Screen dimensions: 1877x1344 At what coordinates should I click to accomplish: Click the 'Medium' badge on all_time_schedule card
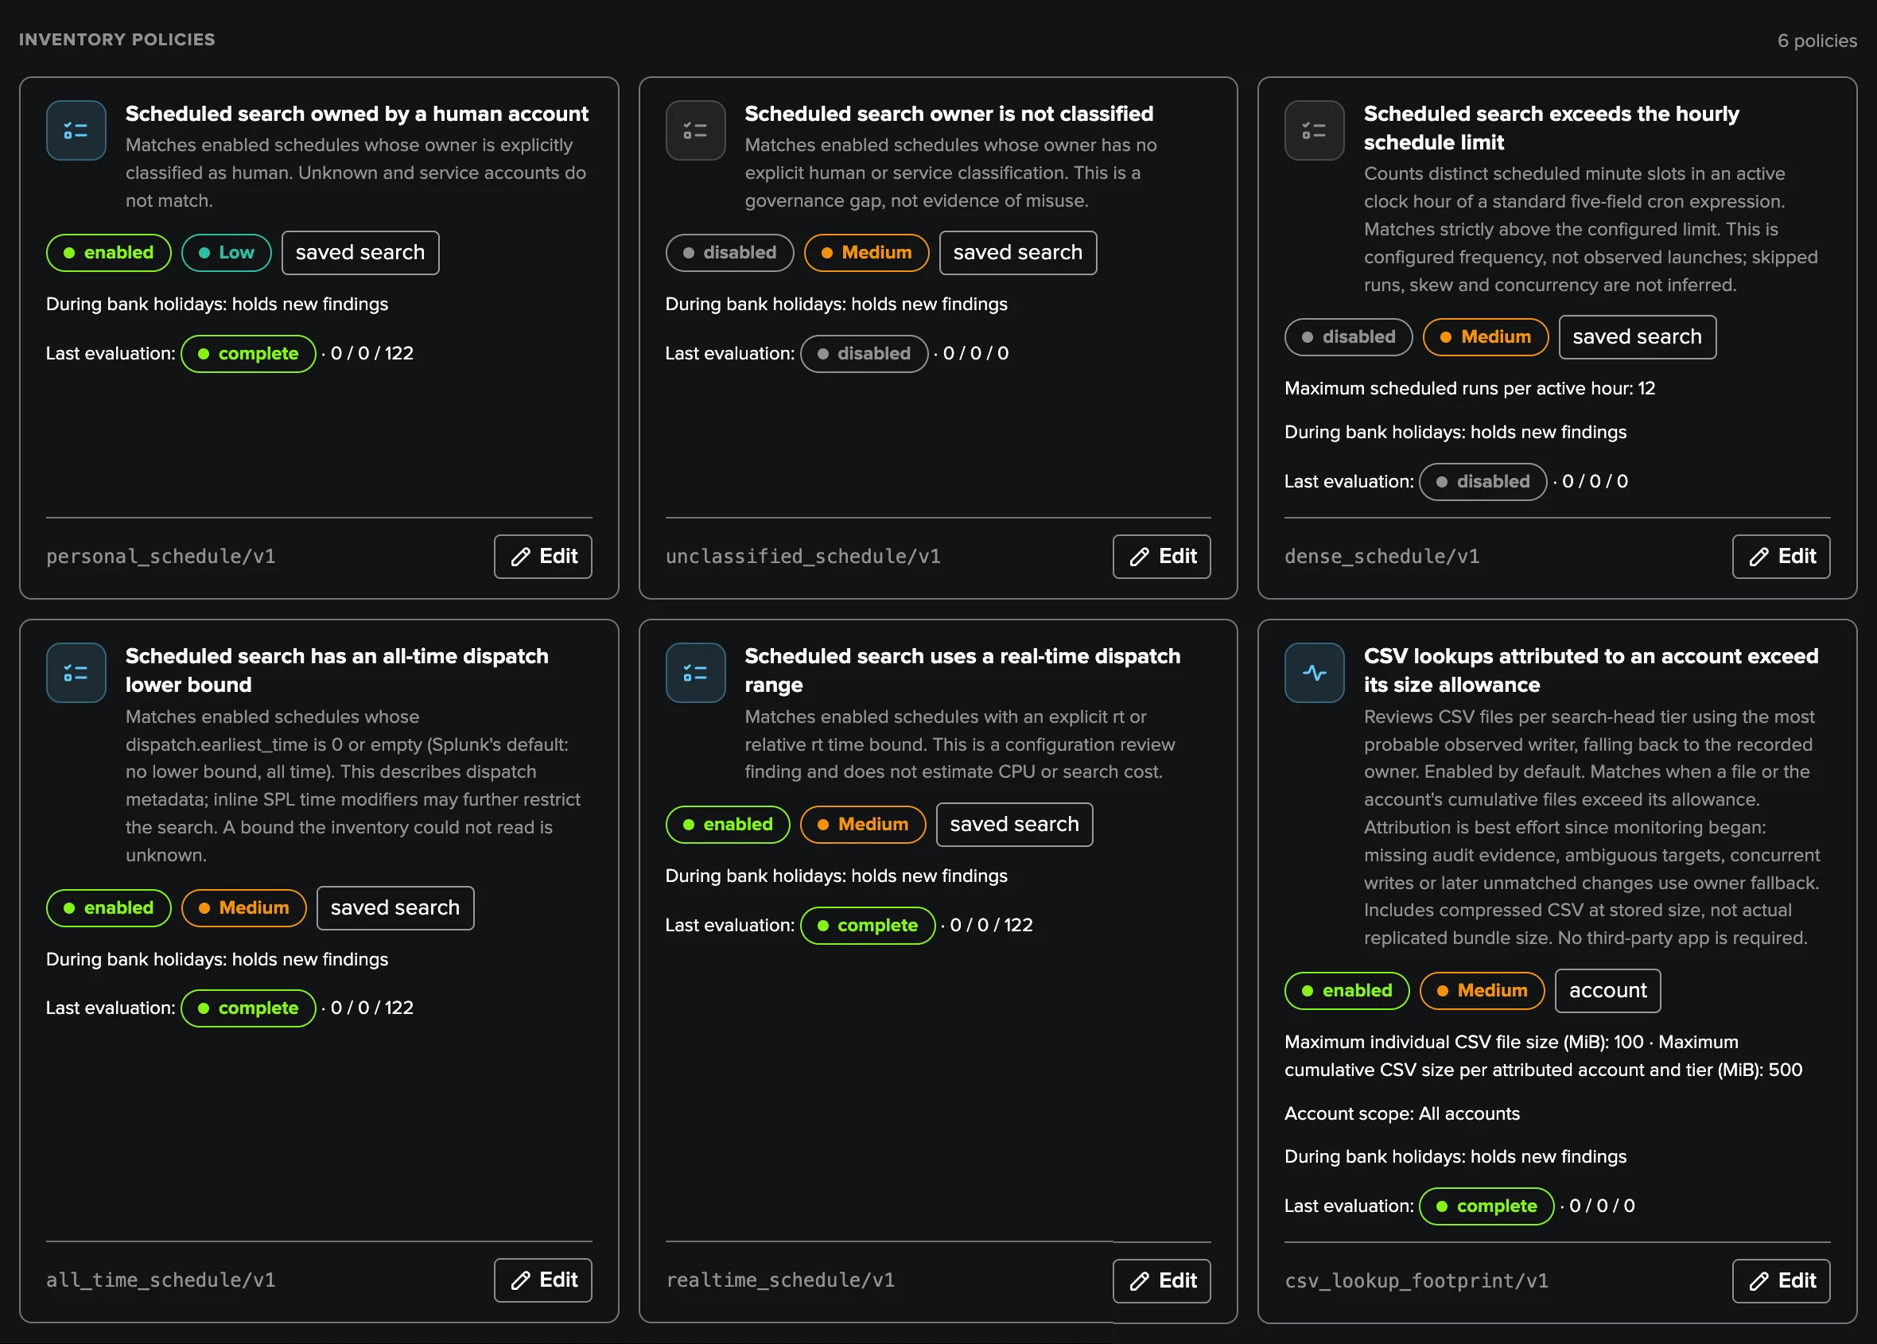[244, 908]
